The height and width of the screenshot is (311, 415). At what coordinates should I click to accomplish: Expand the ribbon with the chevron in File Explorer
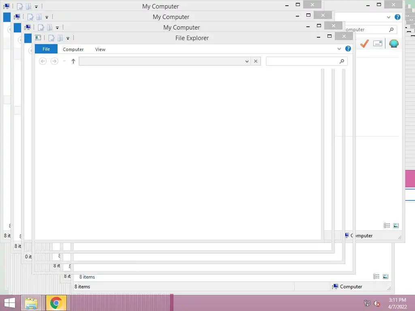click(339, 49)
